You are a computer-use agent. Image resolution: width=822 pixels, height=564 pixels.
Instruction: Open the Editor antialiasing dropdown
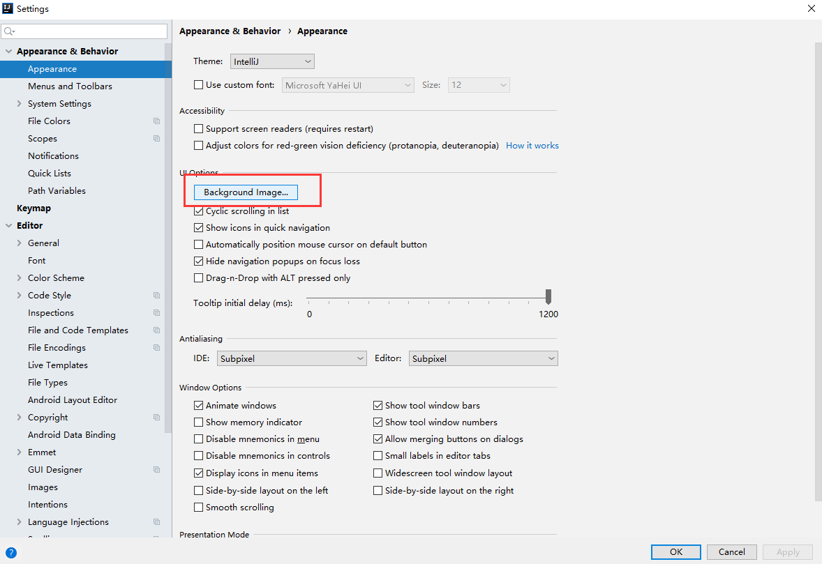483,358
